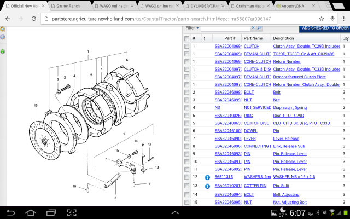350x219 pixels.
Task: Open Android recent apps button
Action: click(x=51, y=212)
